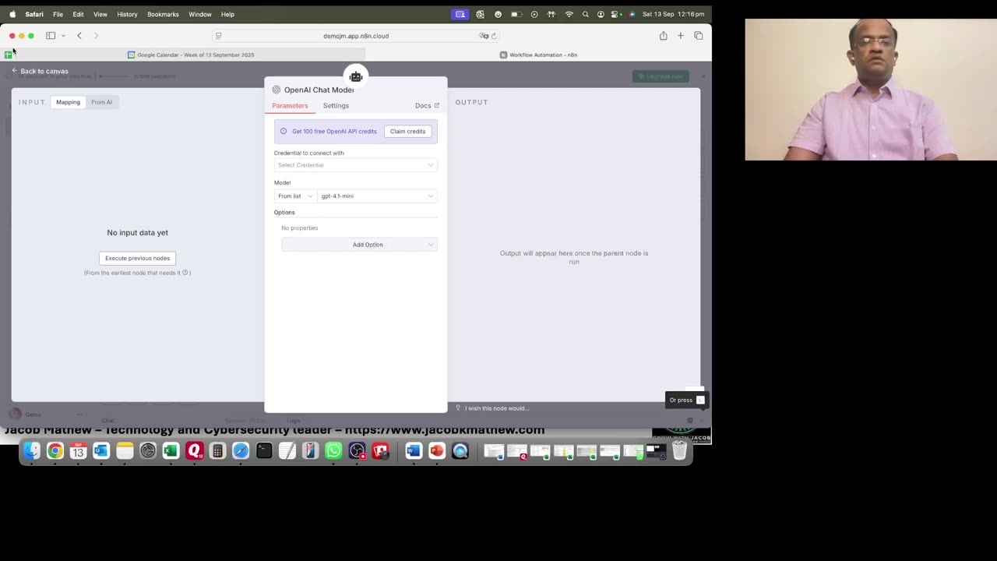Click the battery icon in menu bar
Screen dimensions: 997x561
click(x=516, y=14)
